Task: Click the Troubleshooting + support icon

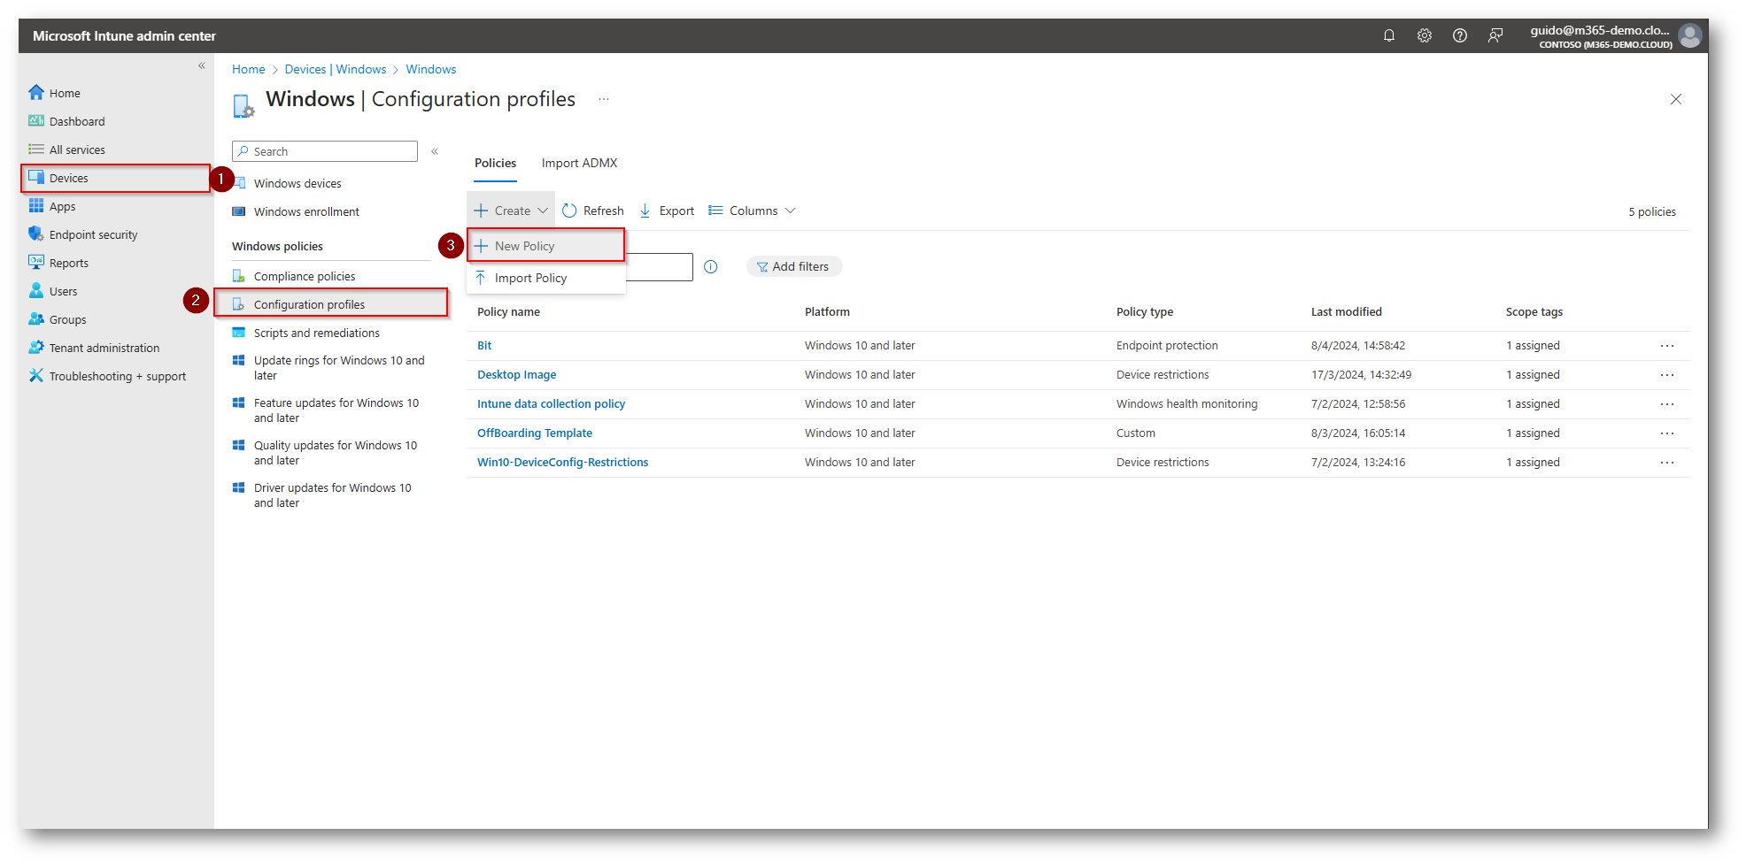Action: pos(36,375)
